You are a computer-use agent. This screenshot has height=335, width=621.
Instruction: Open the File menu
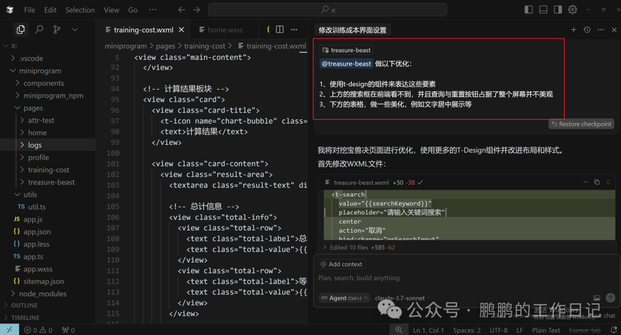click(30, 10)
